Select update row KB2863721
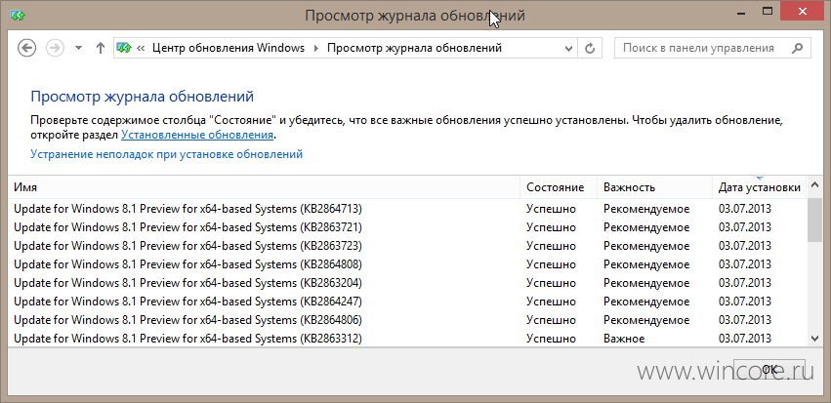 (407, 227)
